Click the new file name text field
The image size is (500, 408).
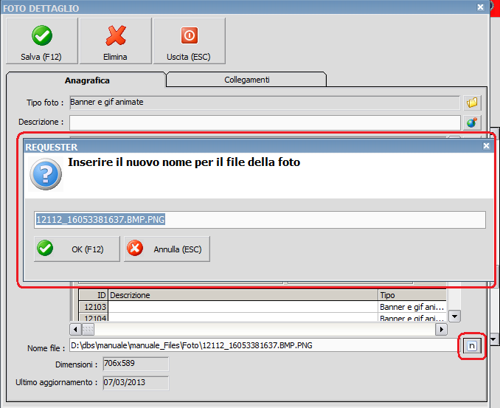(260, 219)
